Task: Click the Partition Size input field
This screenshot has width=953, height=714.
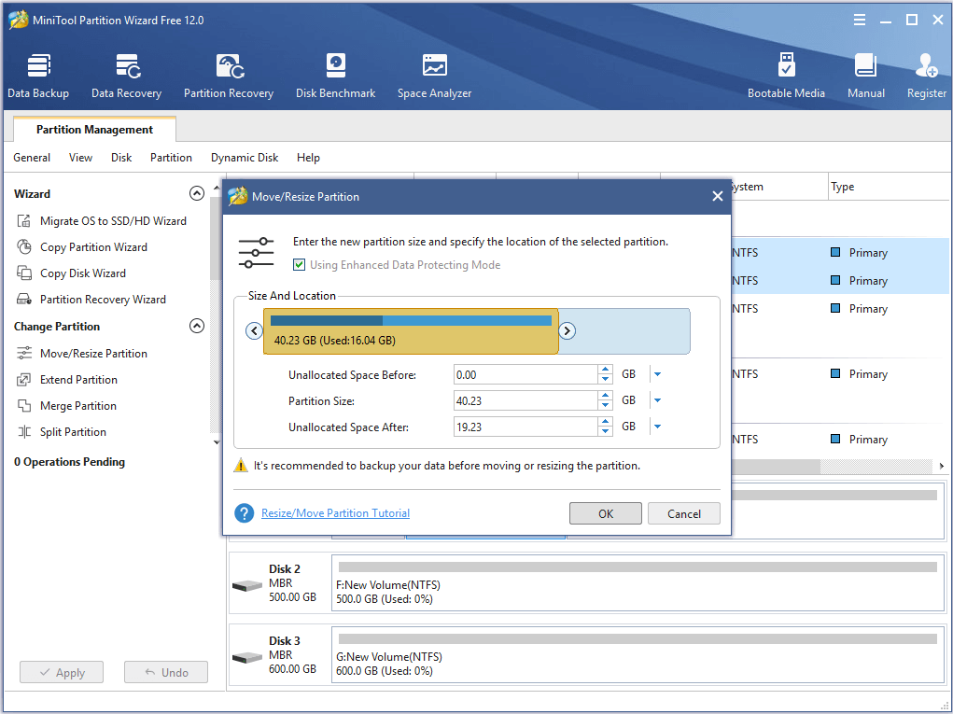Action: tap(526, 401)
